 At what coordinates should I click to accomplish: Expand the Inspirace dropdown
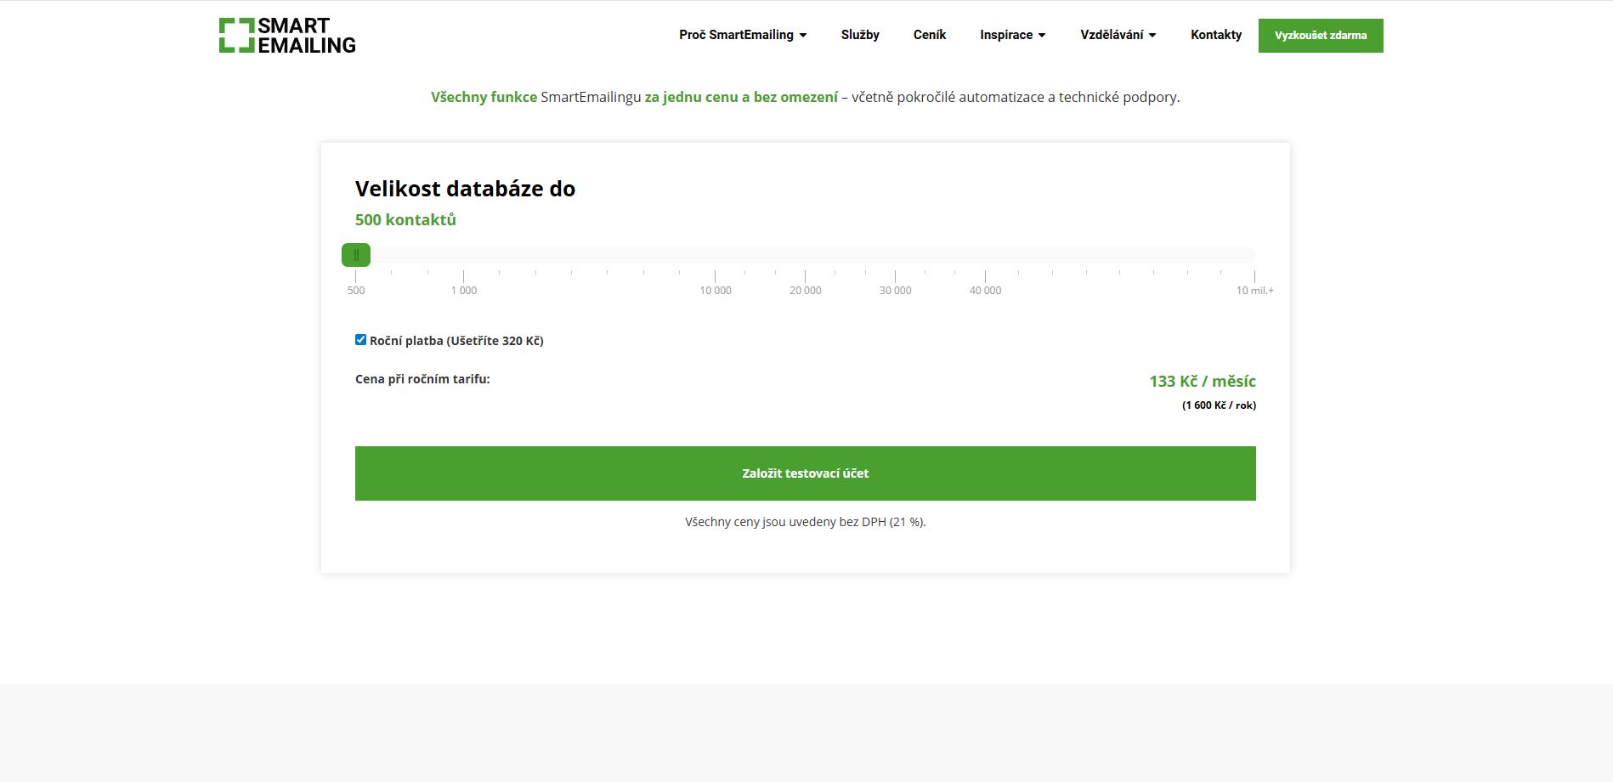click(1013, 35)
